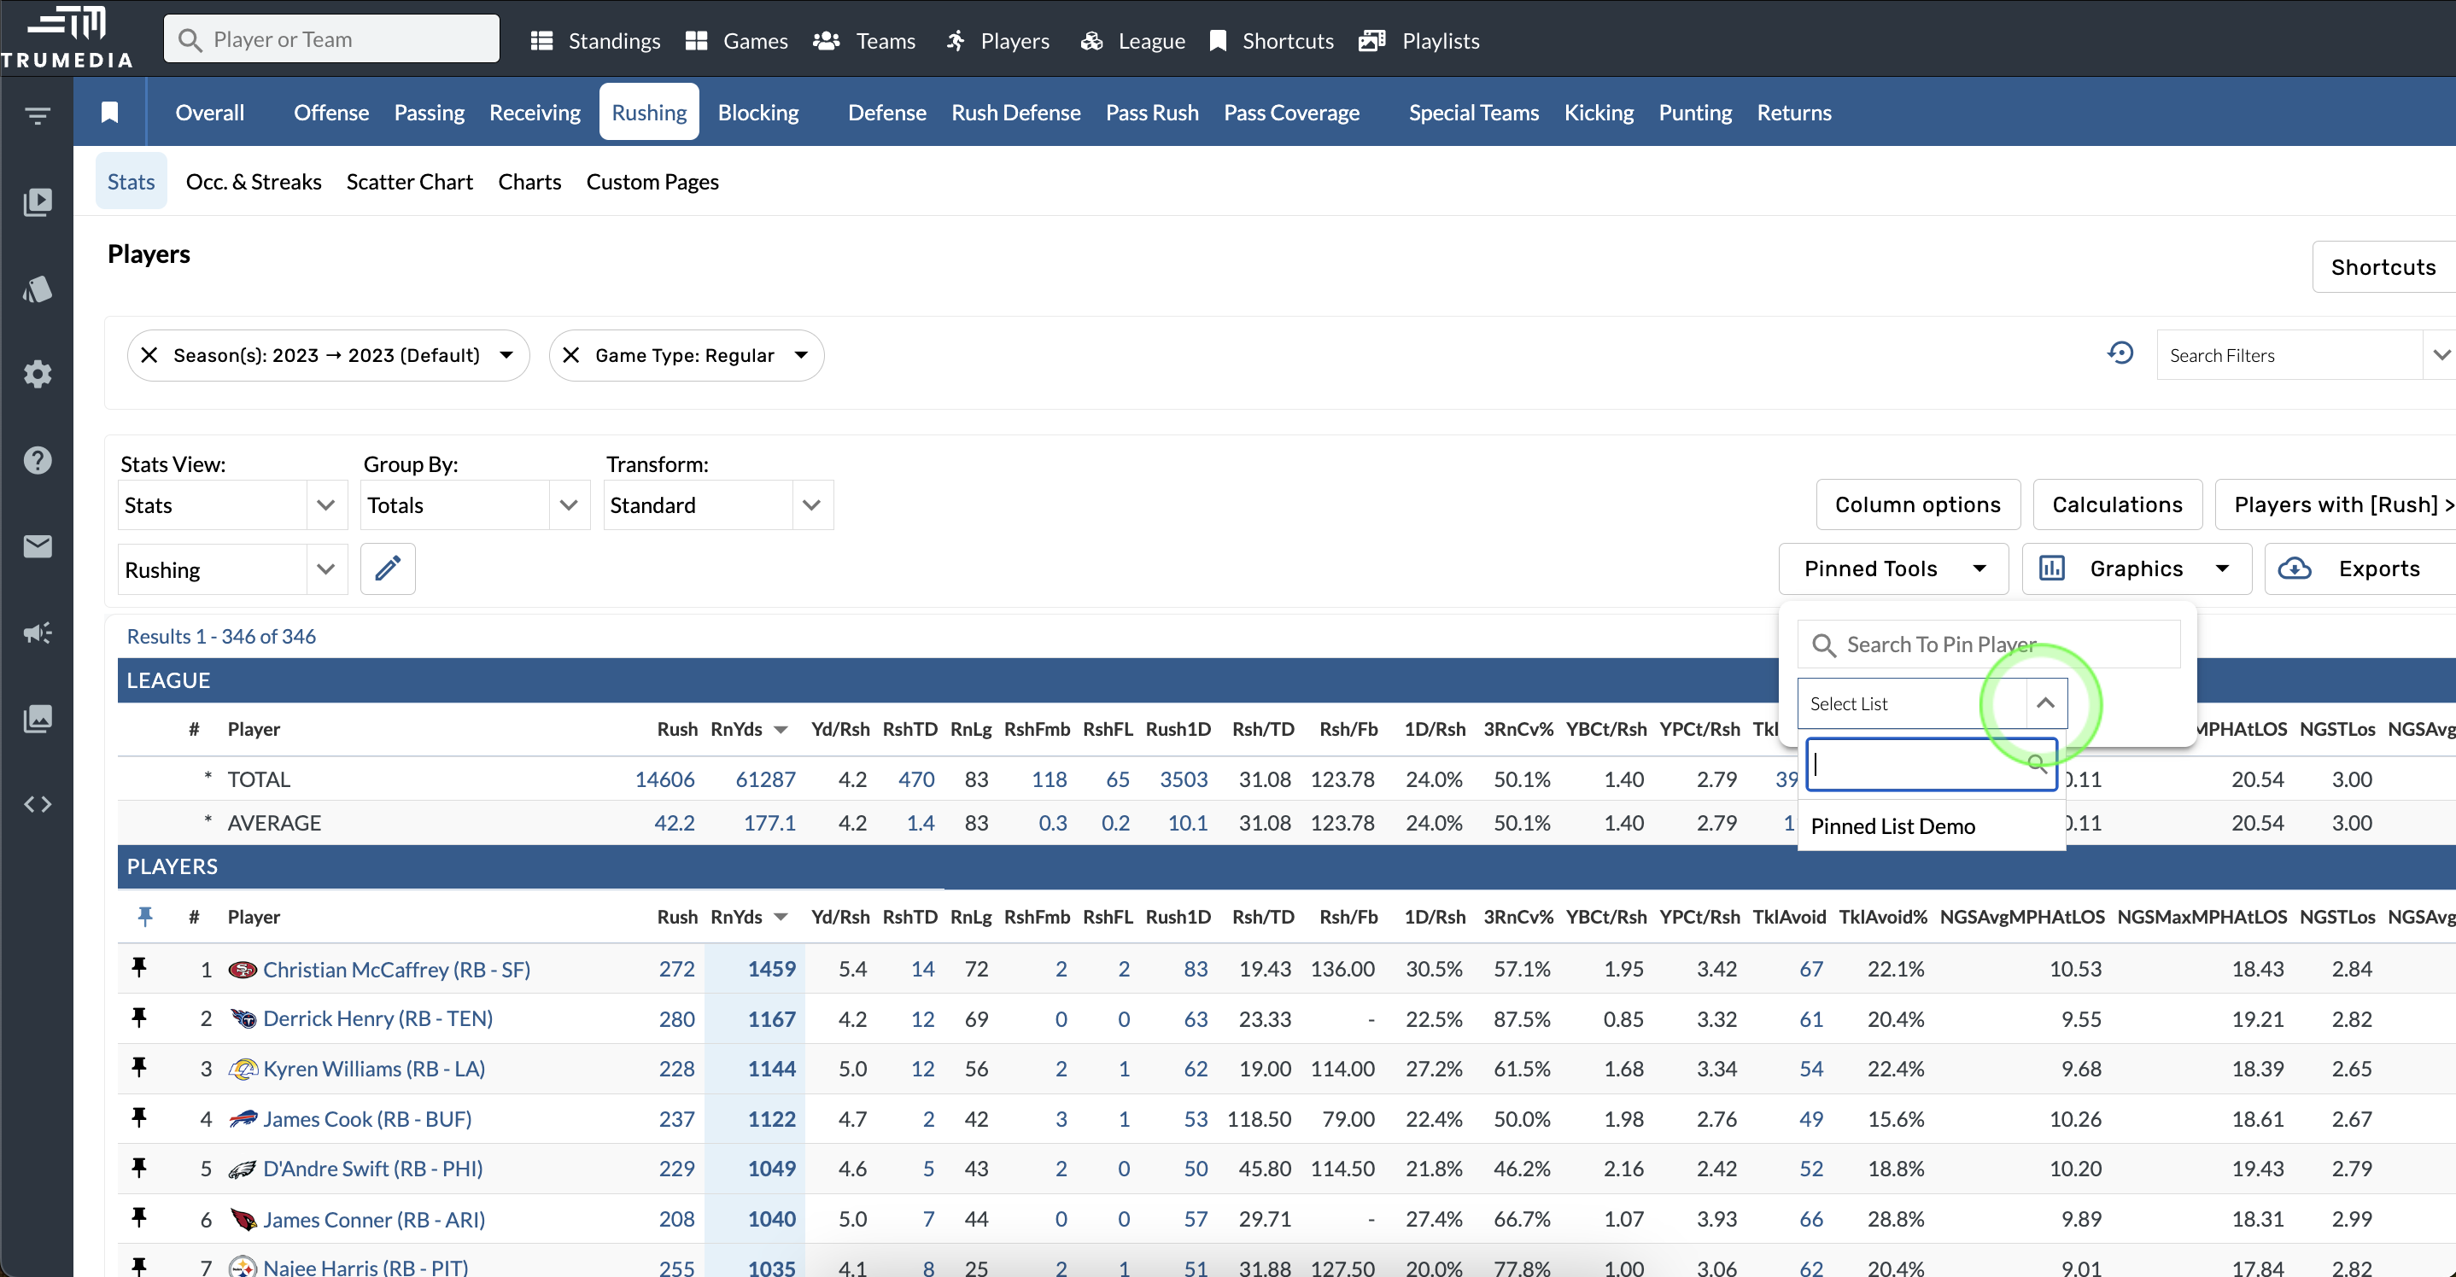Open James Cook player link
Viewport: 2456px width, 1277px height.
click(x=367, y=1119)
